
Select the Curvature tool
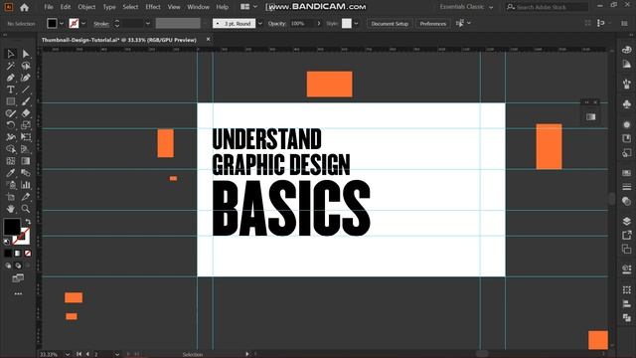pyautogui.click(x=26, y=78)
